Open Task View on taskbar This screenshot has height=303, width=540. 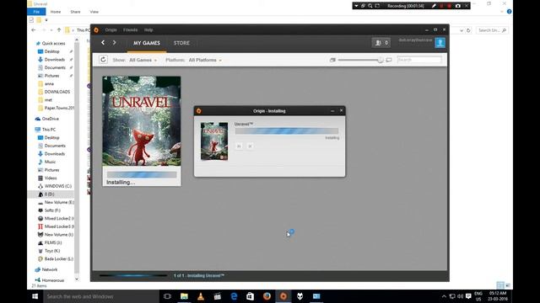point(167,296)
